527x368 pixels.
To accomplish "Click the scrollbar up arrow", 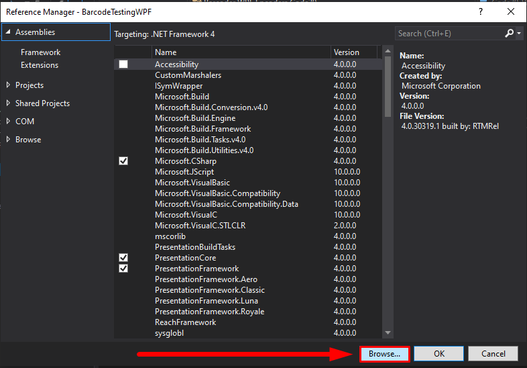I will pos(388,51).
